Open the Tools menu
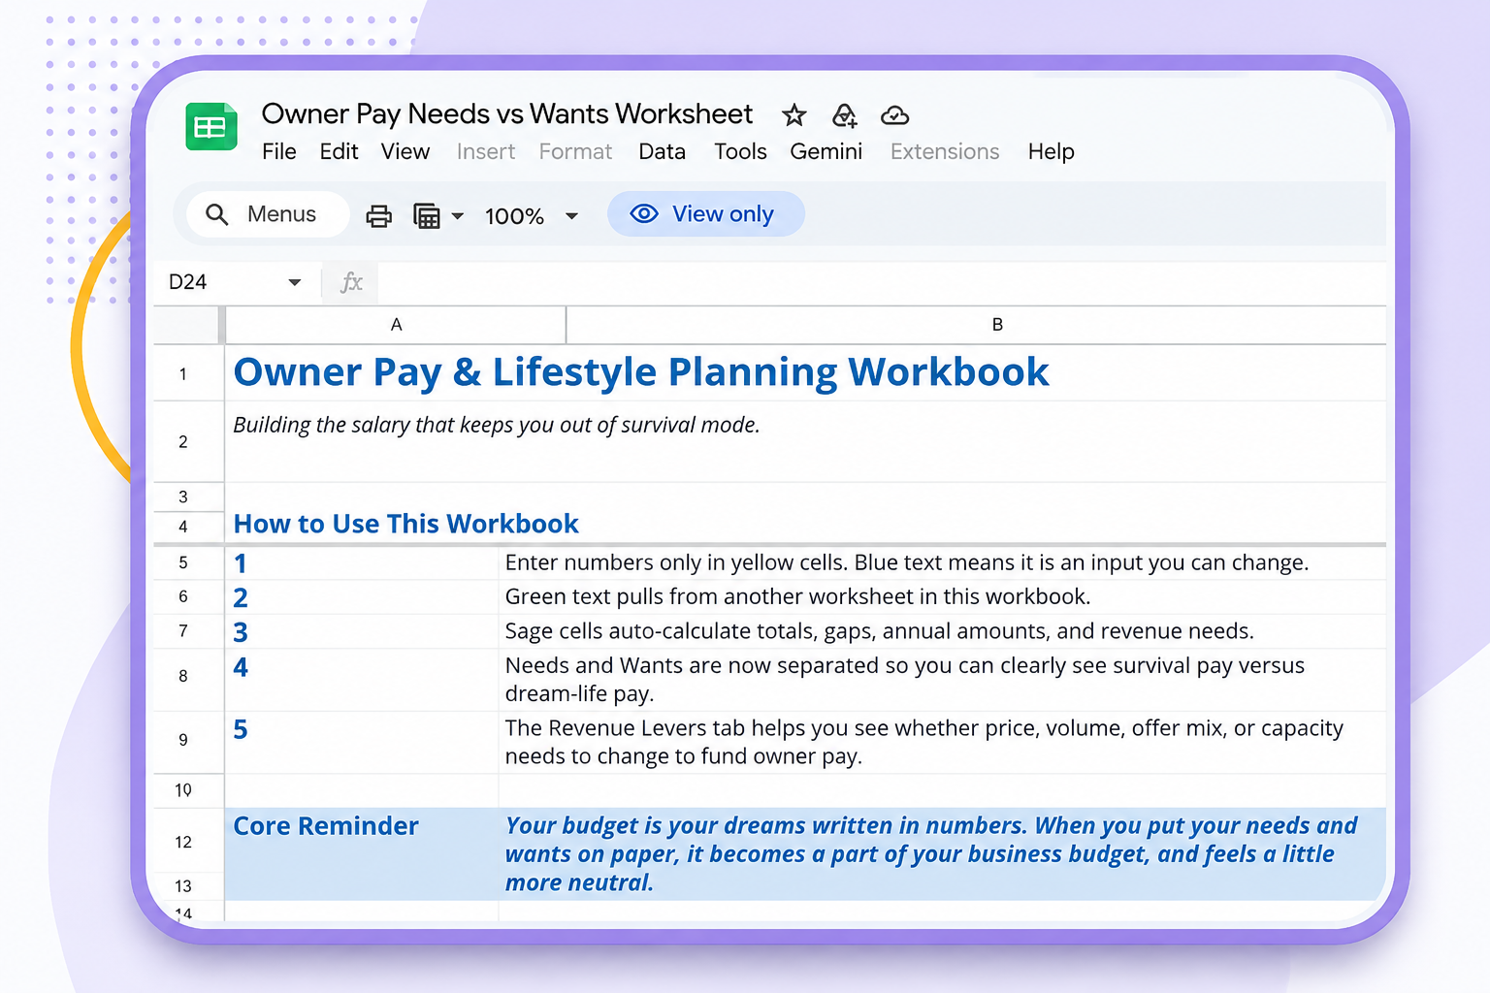The width and height of the screenshot is (1490, 993). click(x=740, y=152)
